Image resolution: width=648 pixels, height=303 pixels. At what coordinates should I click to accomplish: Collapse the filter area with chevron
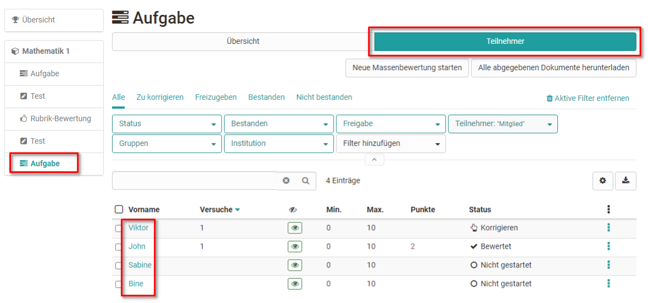tap(374, 160)
